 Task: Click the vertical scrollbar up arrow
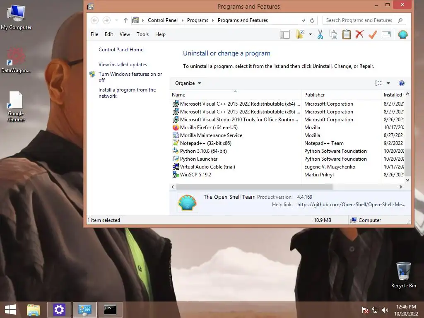pos(407,94)
